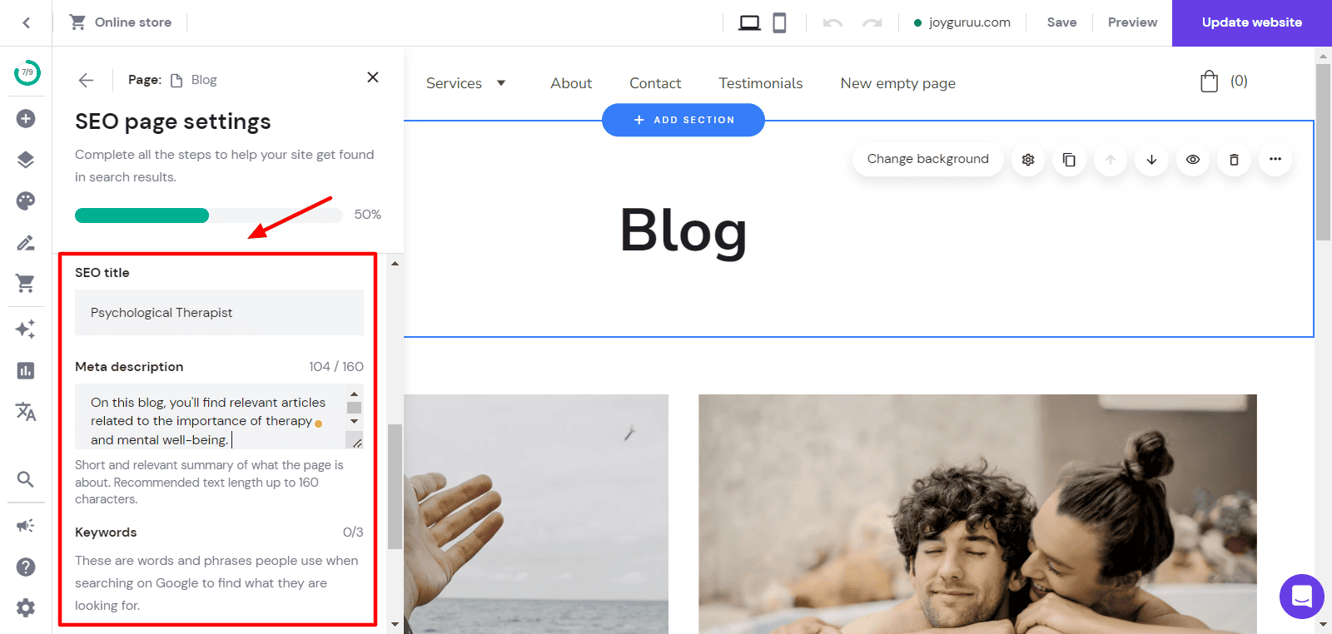Switch to desktop preview mode
1332x634 pixels.
tap(749, 22)
